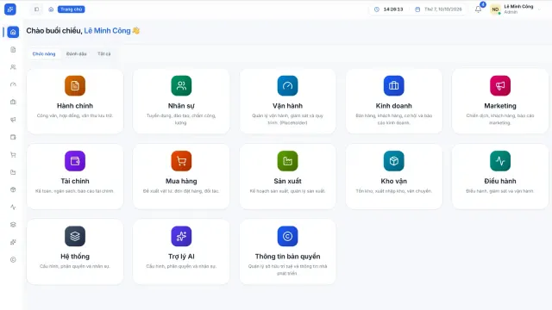This screenshot has height=310, width=552.
Task: Select the Home icon in left sidebar
Action: coord(13,32)
